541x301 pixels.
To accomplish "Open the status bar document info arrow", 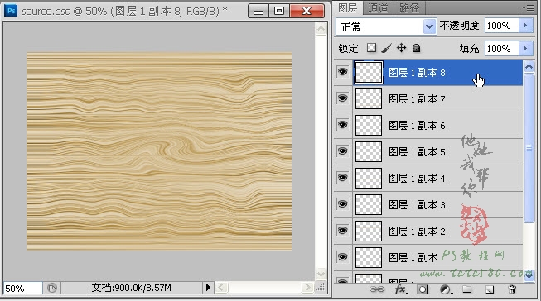I will coord(208,287).
